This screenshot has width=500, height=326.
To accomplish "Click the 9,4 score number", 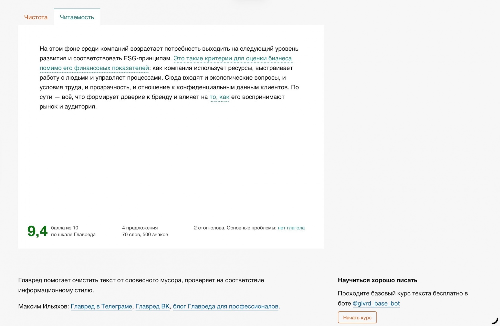I will tap(37, 231).
